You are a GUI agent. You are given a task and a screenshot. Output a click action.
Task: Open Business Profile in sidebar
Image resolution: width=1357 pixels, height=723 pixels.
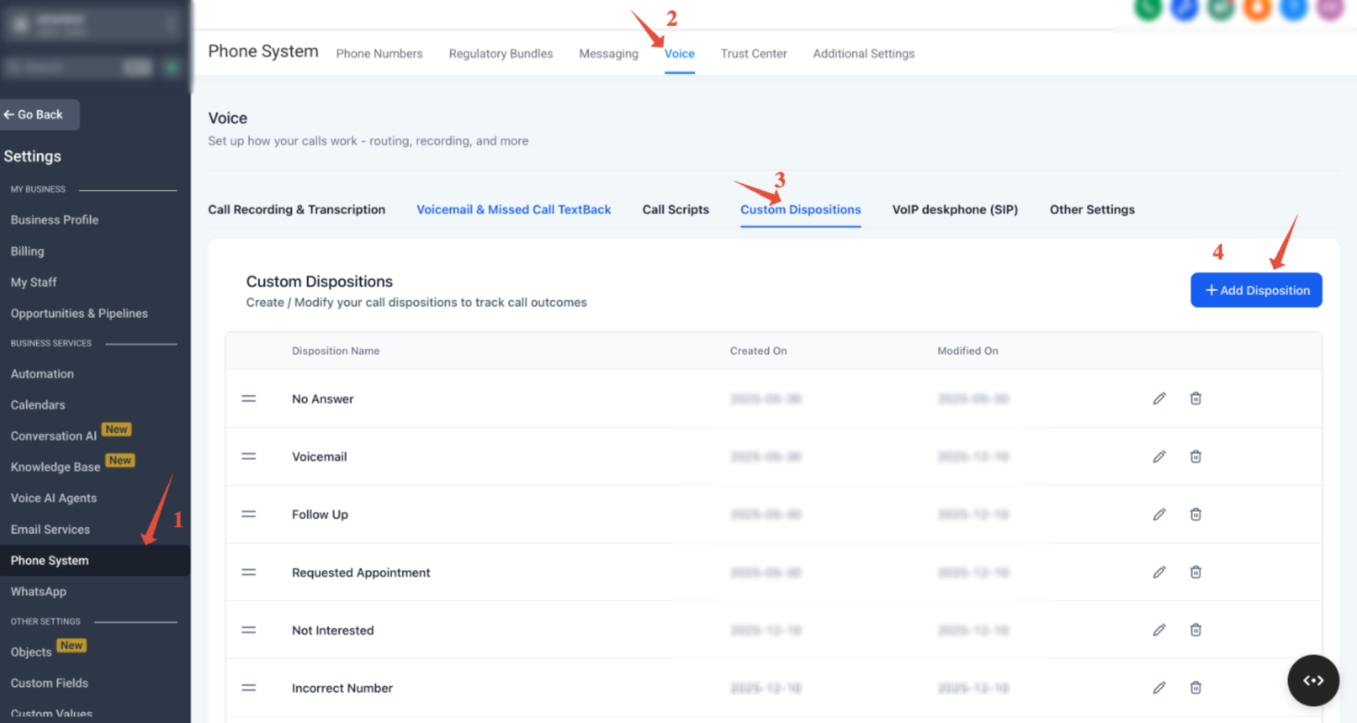[x=54, y=219]
